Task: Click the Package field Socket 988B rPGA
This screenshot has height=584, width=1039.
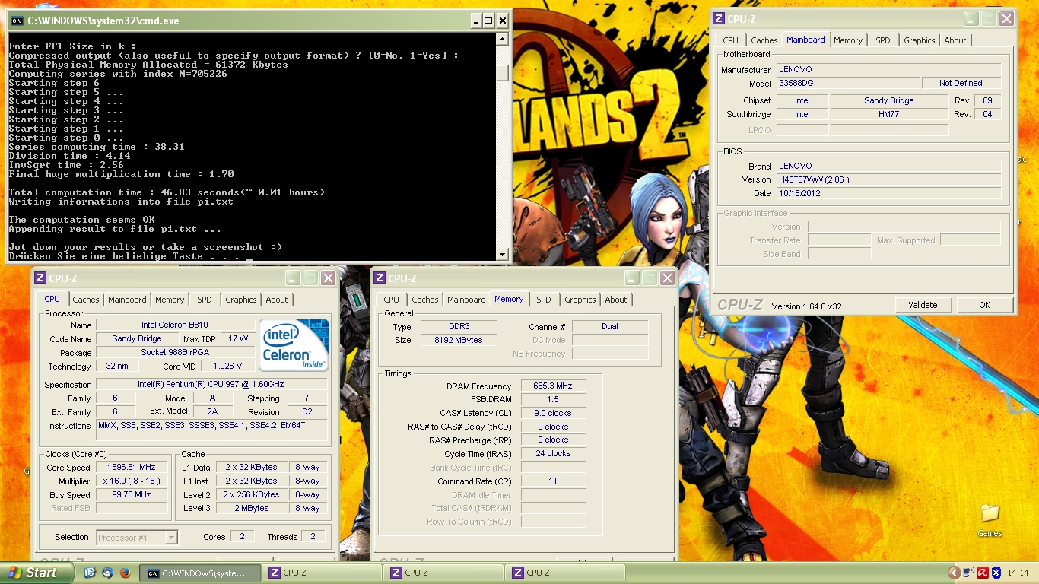Action: (175, 353)
